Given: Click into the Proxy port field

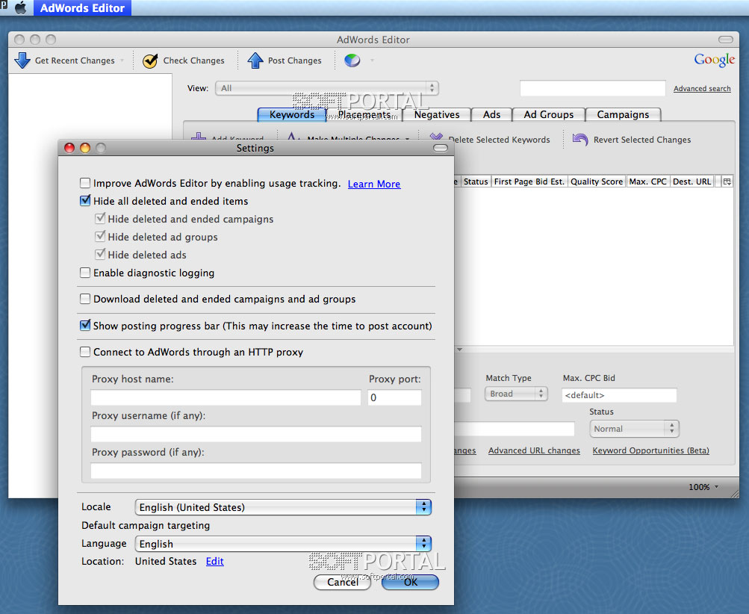Looking at the screenshot, I should point(394,397).
